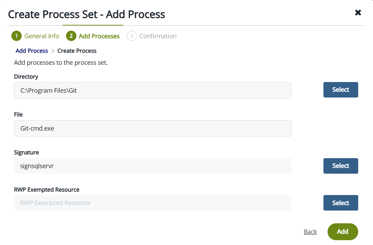This screenshot has height=245, width=373.
Task: Click the step 1 circle icon
Action: tap(16, 36)
